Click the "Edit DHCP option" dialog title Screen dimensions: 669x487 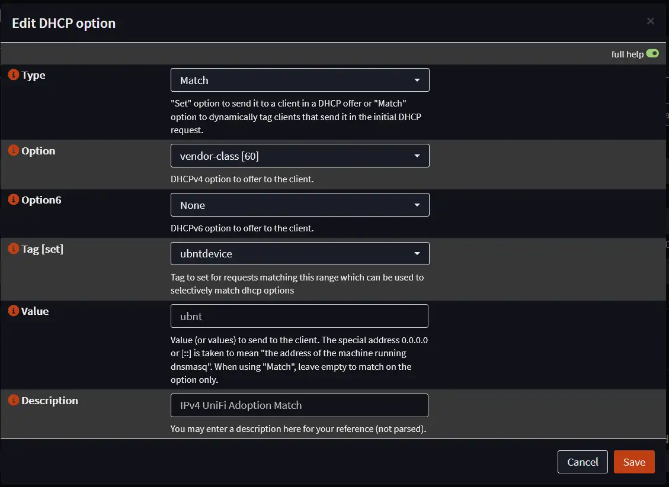click(64, 24)
